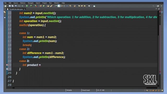Open the File menu

click(5, 3)
